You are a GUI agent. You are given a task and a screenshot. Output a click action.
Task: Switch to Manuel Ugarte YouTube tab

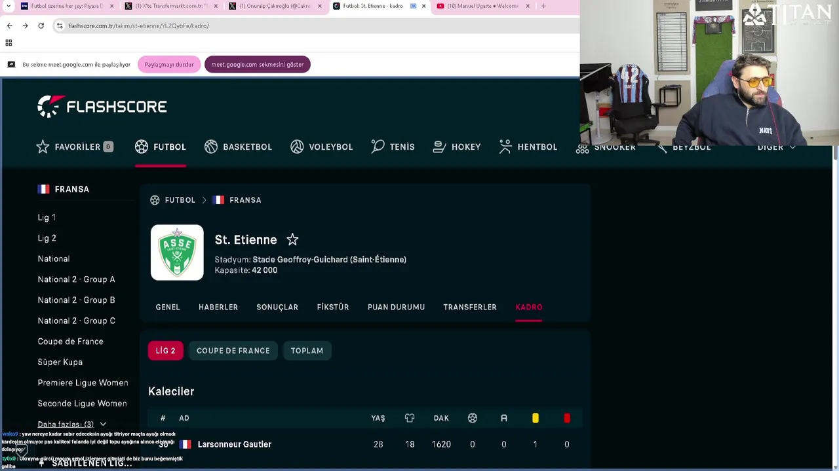pyautogui.click(x=482, y=6)
